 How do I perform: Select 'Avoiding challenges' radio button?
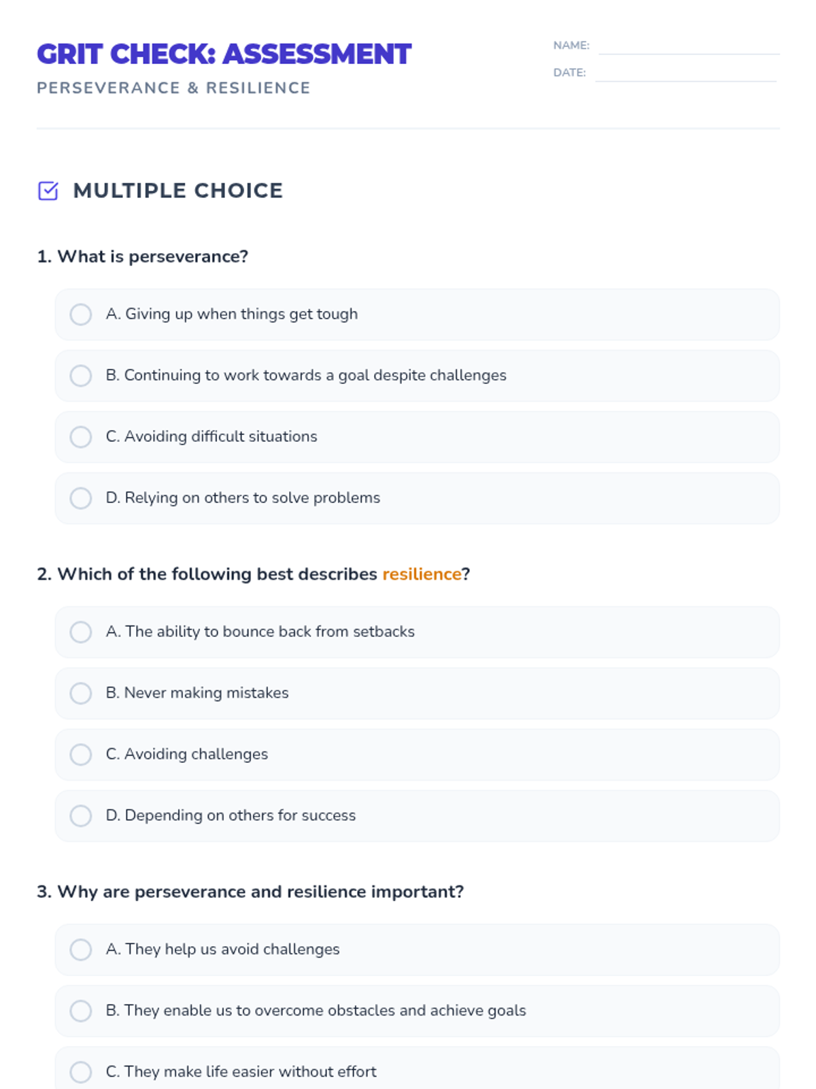click(x=81, y=755)
